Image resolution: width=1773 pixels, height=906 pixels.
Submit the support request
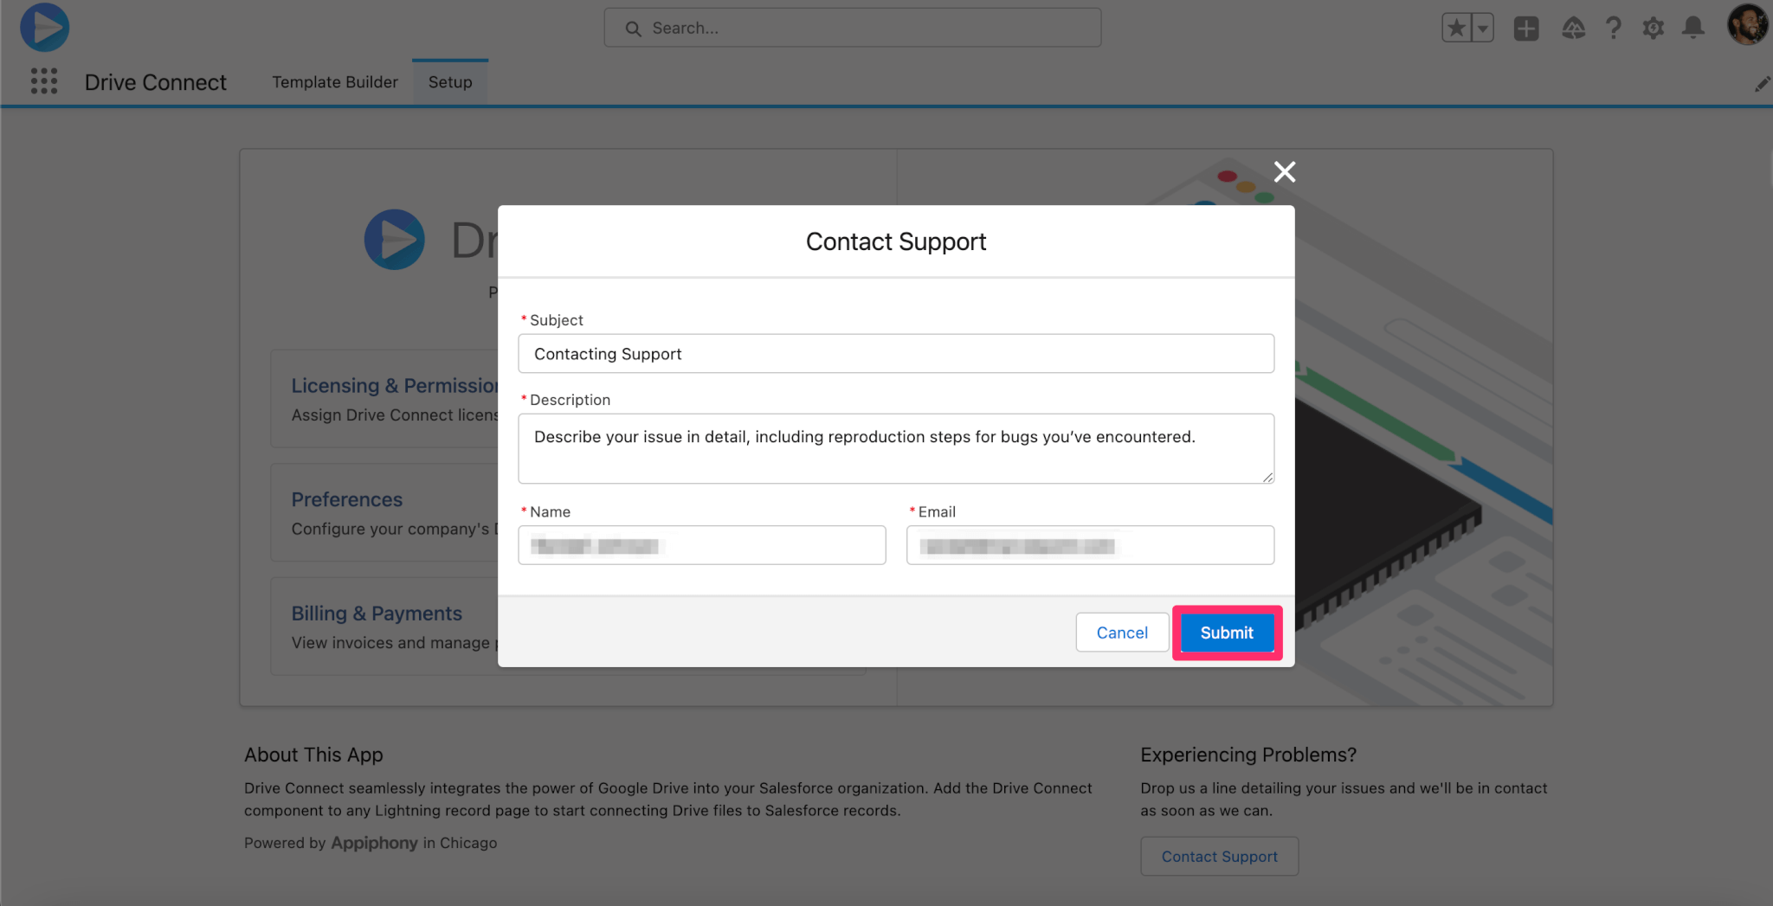(1227, 633)
